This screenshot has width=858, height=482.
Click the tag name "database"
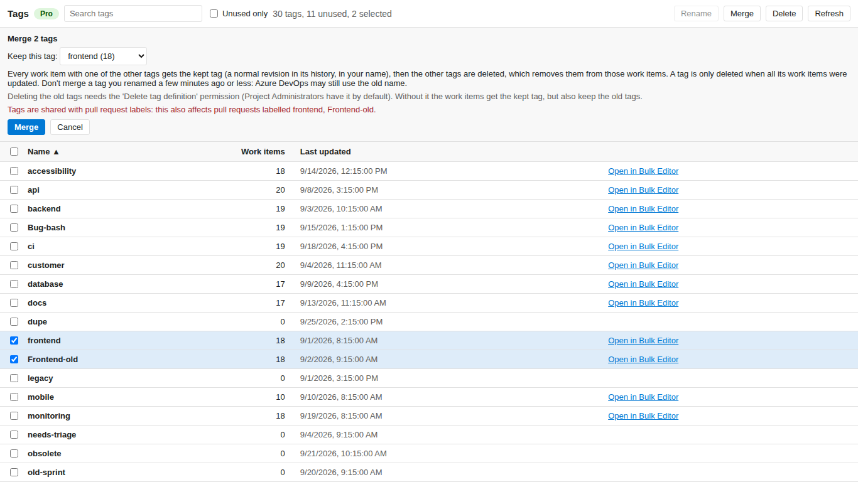tap(45, 284)
